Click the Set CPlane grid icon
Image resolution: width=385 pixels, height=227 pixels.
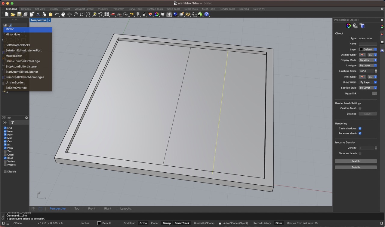tap(119, 14)
